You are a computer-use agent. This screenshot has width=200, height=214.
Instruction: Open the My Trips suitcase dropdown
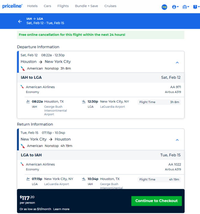point(186,7)
